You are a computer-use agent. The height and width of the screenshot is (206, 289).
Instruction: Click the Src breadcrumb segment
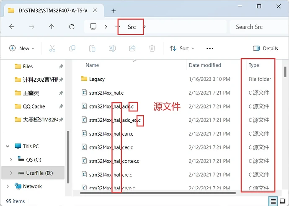(x=132, y=26)
